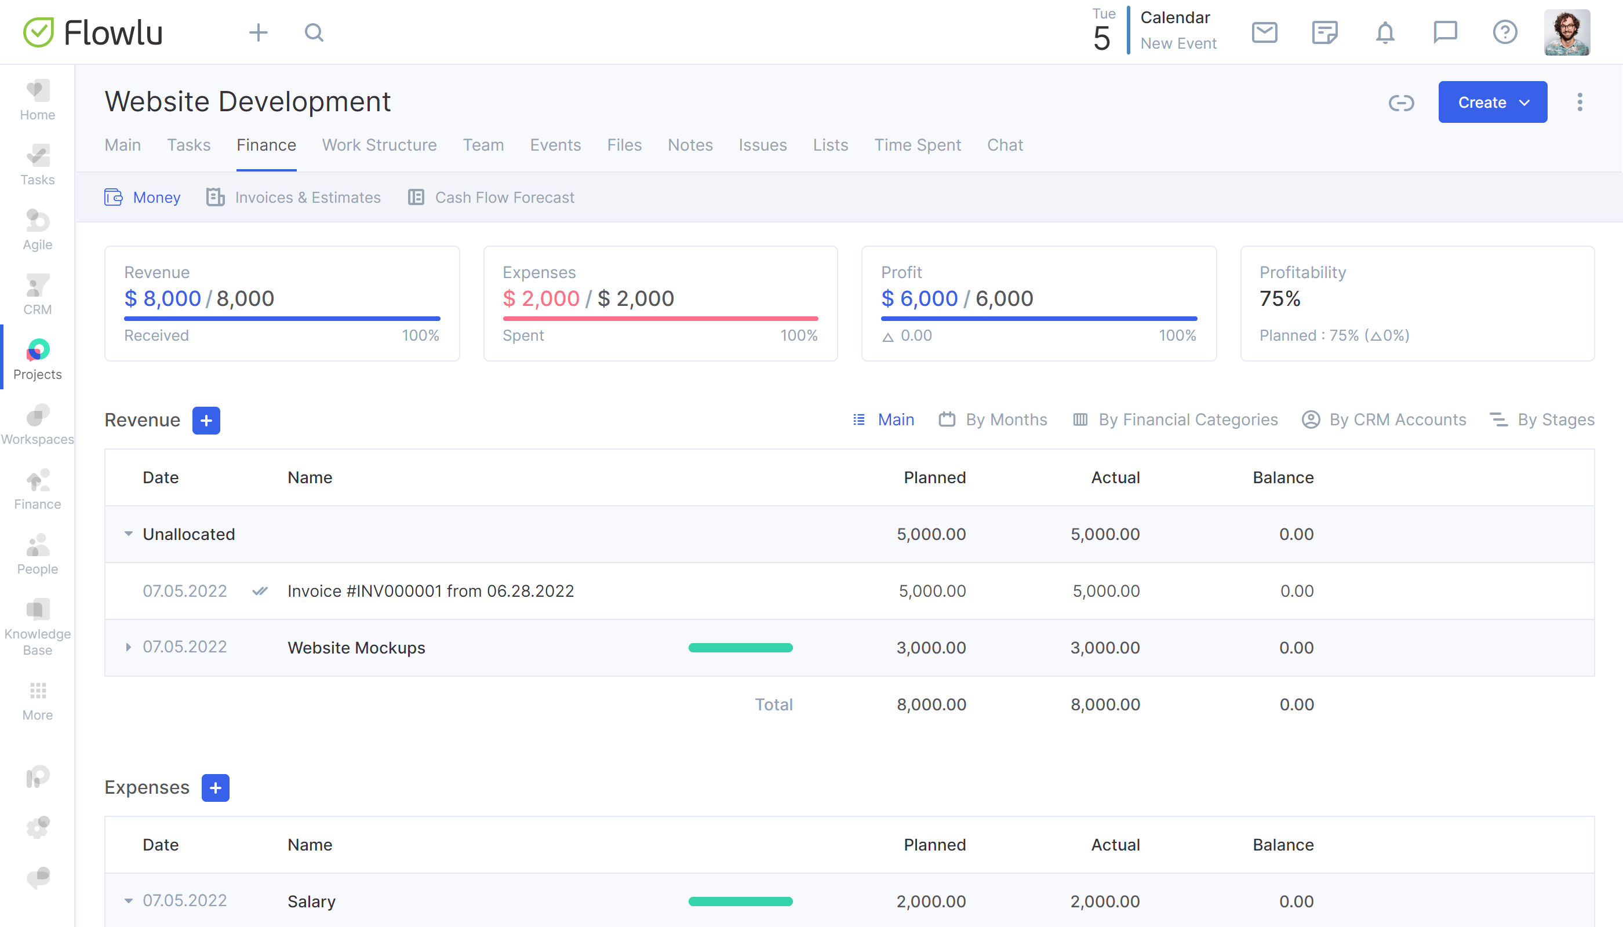The height and width of the screenshot is (927, 1623).
Task: Click the Profitability 75% card
Action: pos(1417,304)
